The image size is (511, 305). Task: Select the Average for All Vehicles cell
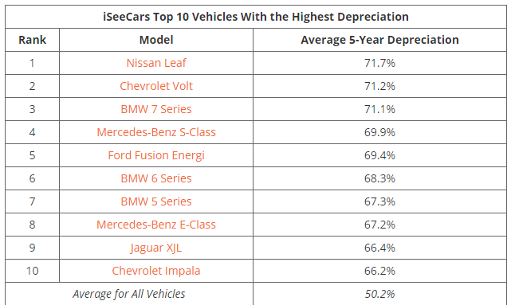(129, 294)
